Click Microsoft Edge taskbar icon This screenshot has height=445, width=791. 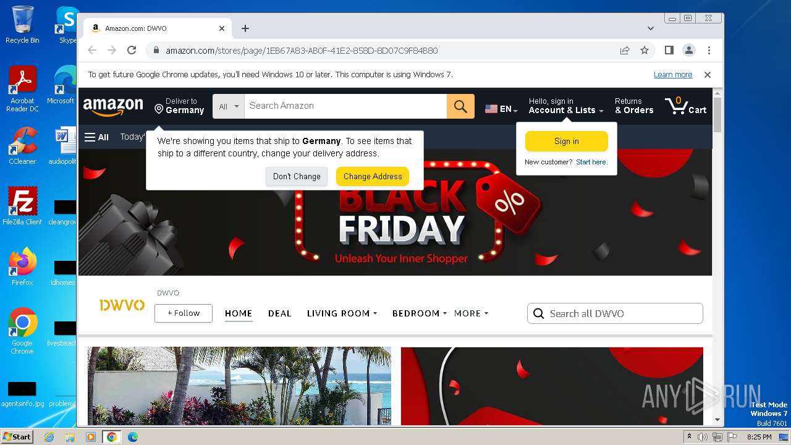132,437
